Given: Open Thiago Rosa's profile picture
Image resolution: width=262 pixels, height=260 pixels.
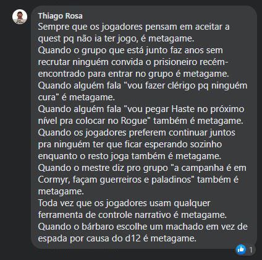Looking at the screenshot, I should tap(20, 17).
